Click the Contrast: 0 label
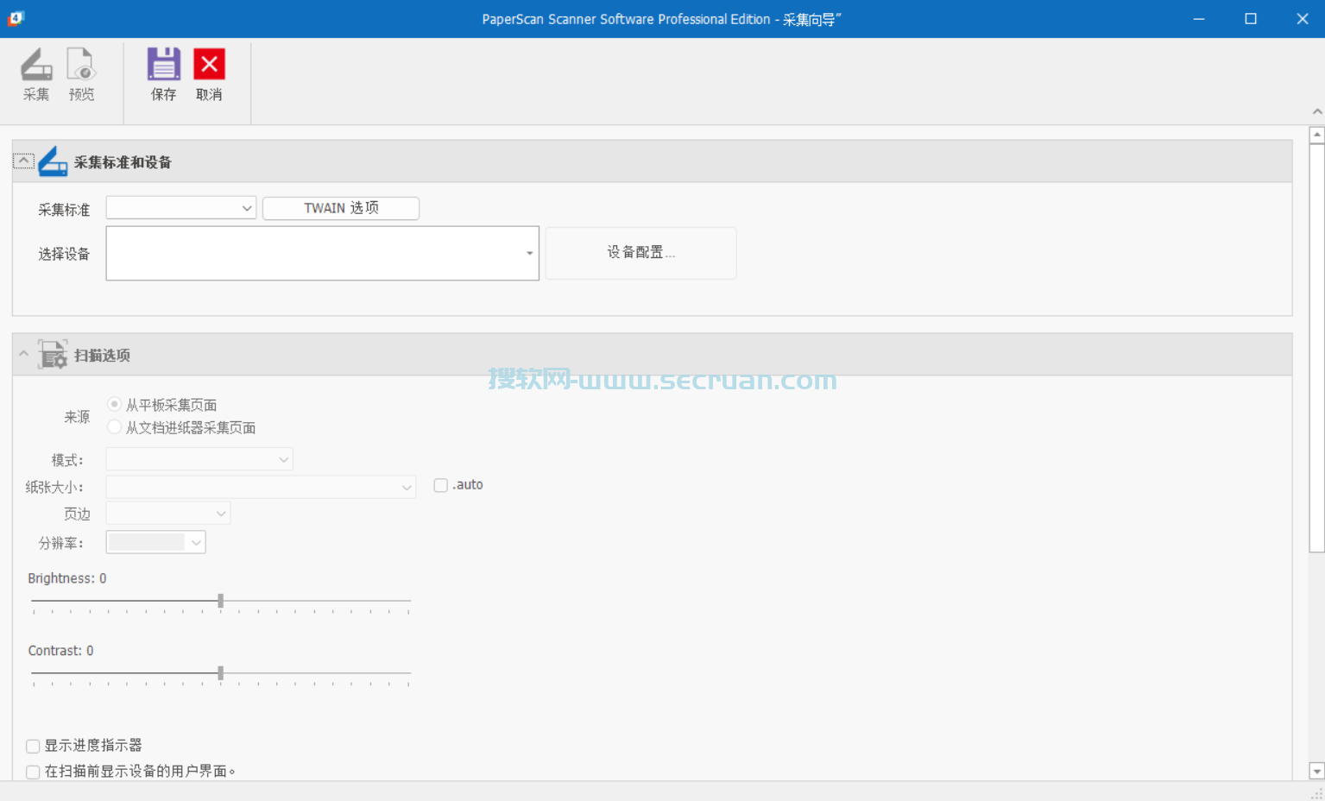This screenshot has width=1325, height=801. 60,651
